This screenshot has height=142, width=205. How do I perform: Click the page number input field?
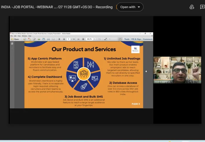(x=69, y=39)
